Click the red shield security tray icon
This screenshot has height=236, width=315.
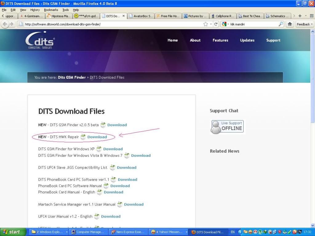[x=280, y=232]
